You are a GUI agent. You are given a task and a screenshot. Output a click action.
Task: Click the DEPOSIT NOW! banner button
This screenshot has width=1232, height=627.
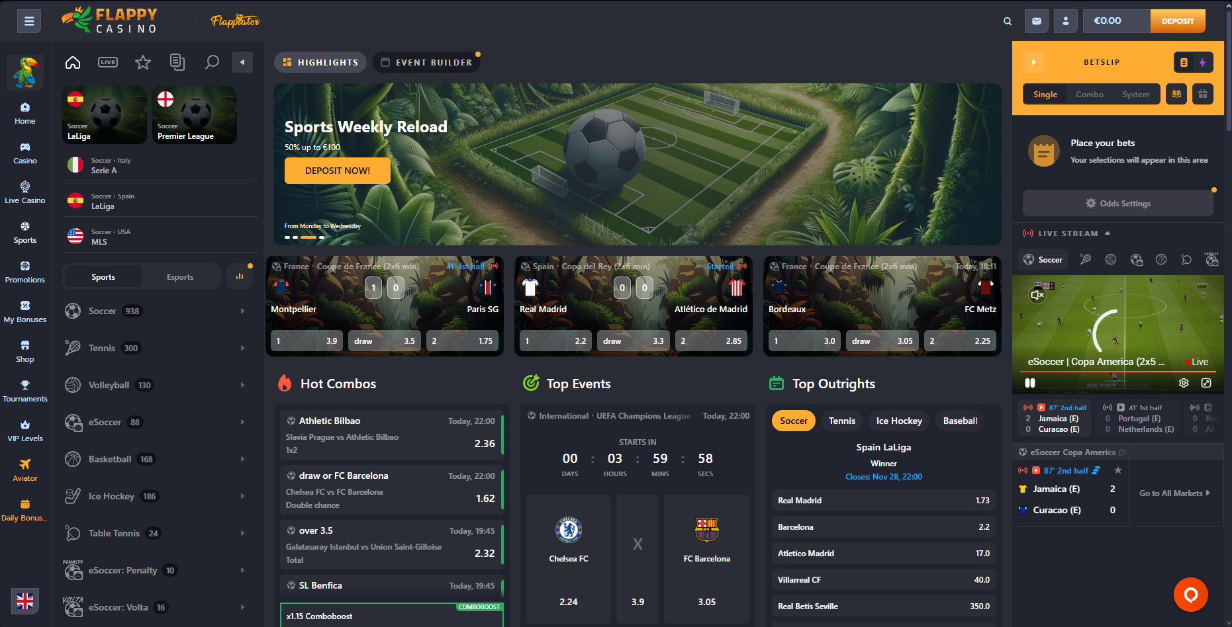tap(337, 171)
